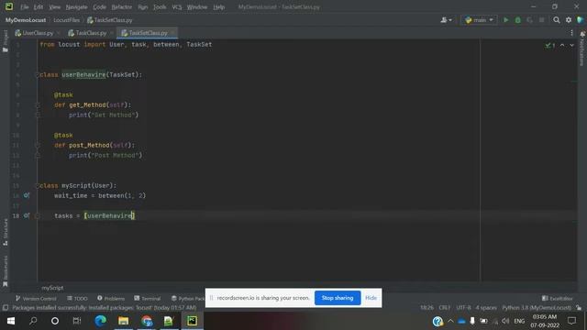Click LocustFiles breadcrumb in navigation bar
This screenshot has width=587, height=330.
[66, 20]
